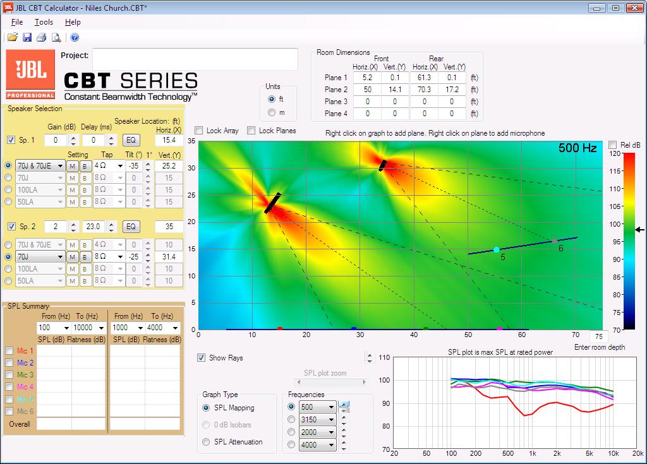Image resolution: width=647 pixels, height=464 pixels.
Task: Click the red Mic 1 marker on floor
Action: click(x=280, y=329)
